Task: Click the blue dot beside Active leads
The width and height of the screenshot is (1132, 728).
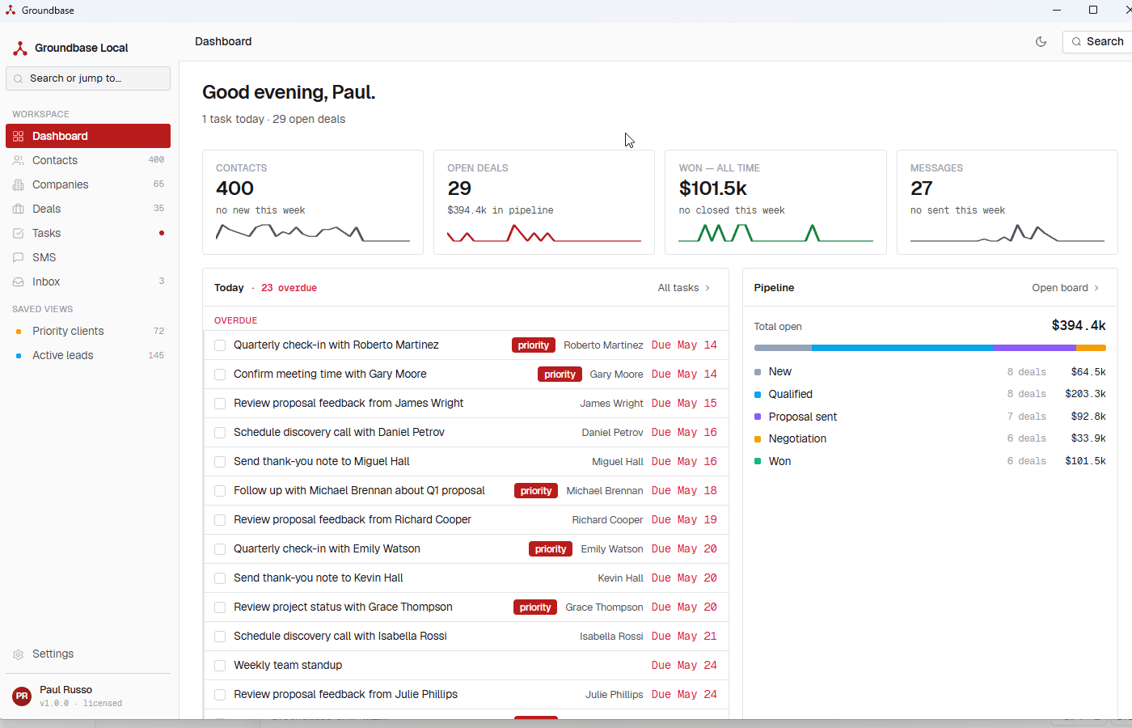Action: 19,355
